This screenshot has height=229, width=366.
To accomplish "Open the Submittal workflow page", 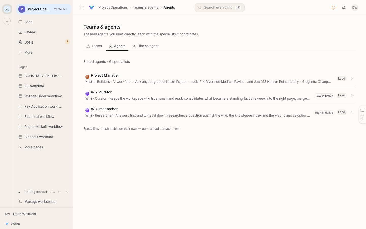I will pos(43,117).
